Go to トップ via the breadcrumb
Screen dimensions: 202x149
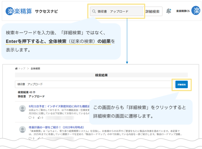22,68
